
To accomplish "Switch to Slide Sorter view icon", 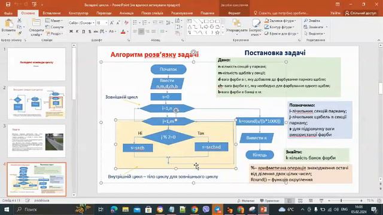I will pyautogui.click(x=300, y=201).
